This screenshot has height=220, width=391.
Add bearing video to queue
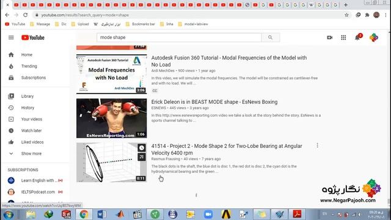pos(142,157)
